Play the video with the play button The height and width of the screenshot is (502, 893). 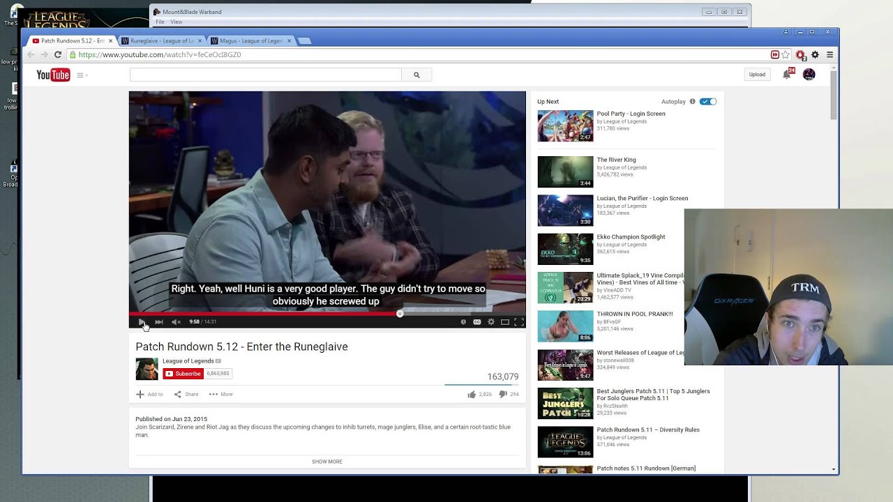(142, 322)
